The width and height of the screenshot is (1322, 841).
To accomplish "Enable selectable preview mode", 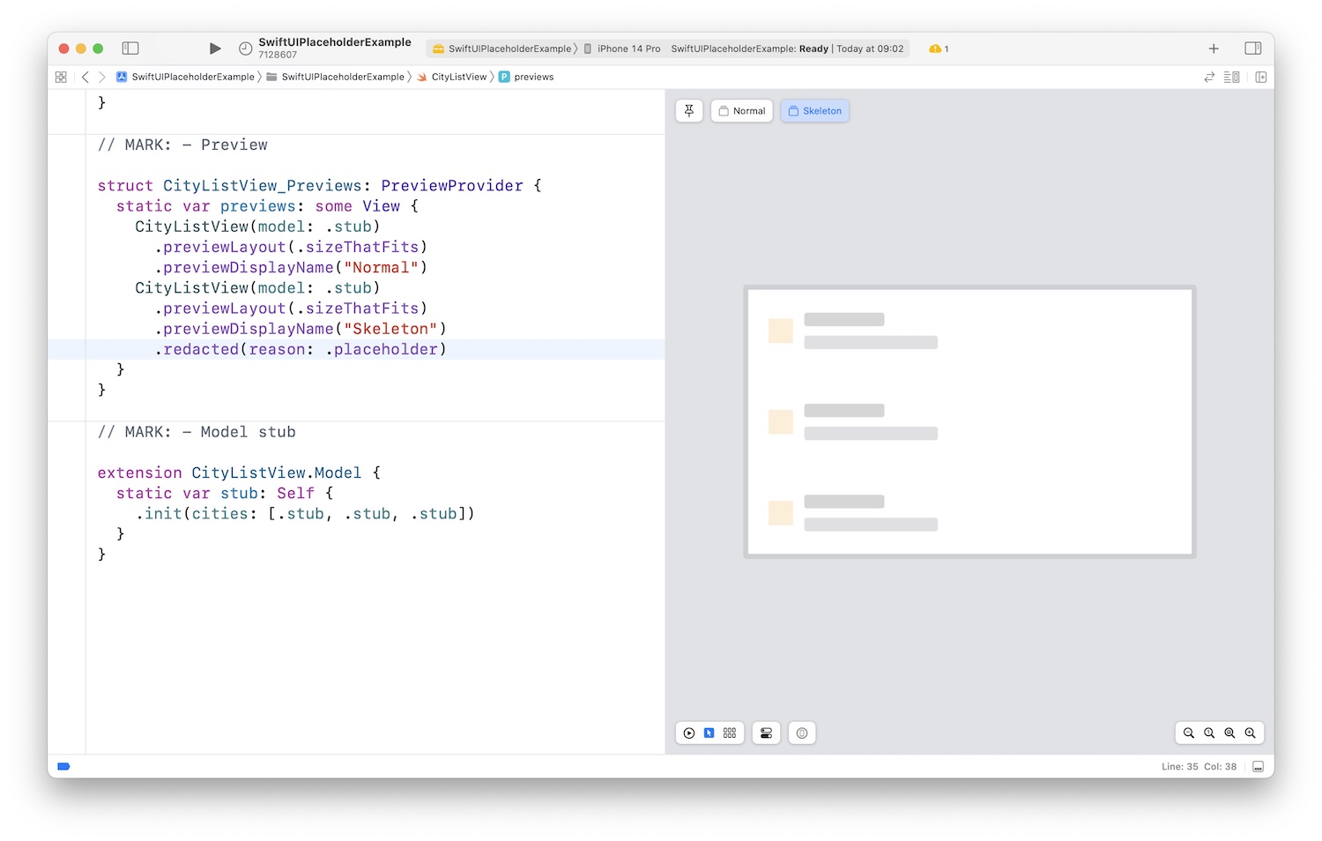I will coord(709,733).
